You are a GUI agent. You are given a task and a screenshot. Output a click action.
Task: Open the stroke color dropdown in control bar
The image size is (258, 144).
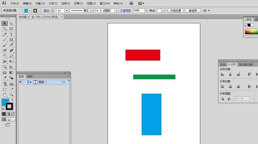39,11
